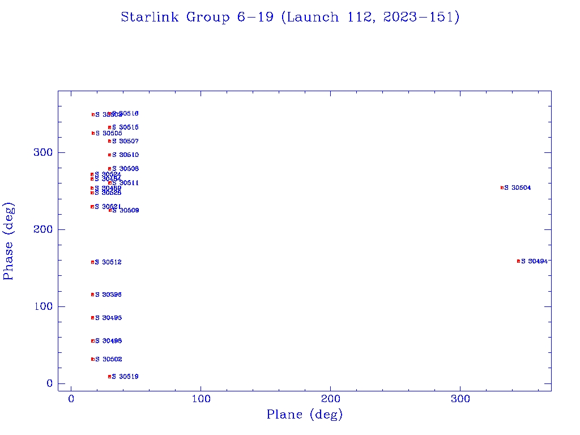This screenshot has height=435, width=580.
Task: Click the 300 tick label on Plane axis
Action: pyautogui.click(x=460, y=399)
